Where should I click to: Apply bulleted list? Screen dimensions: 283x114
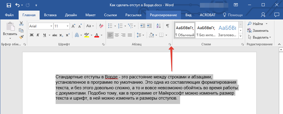coord(110,26)
